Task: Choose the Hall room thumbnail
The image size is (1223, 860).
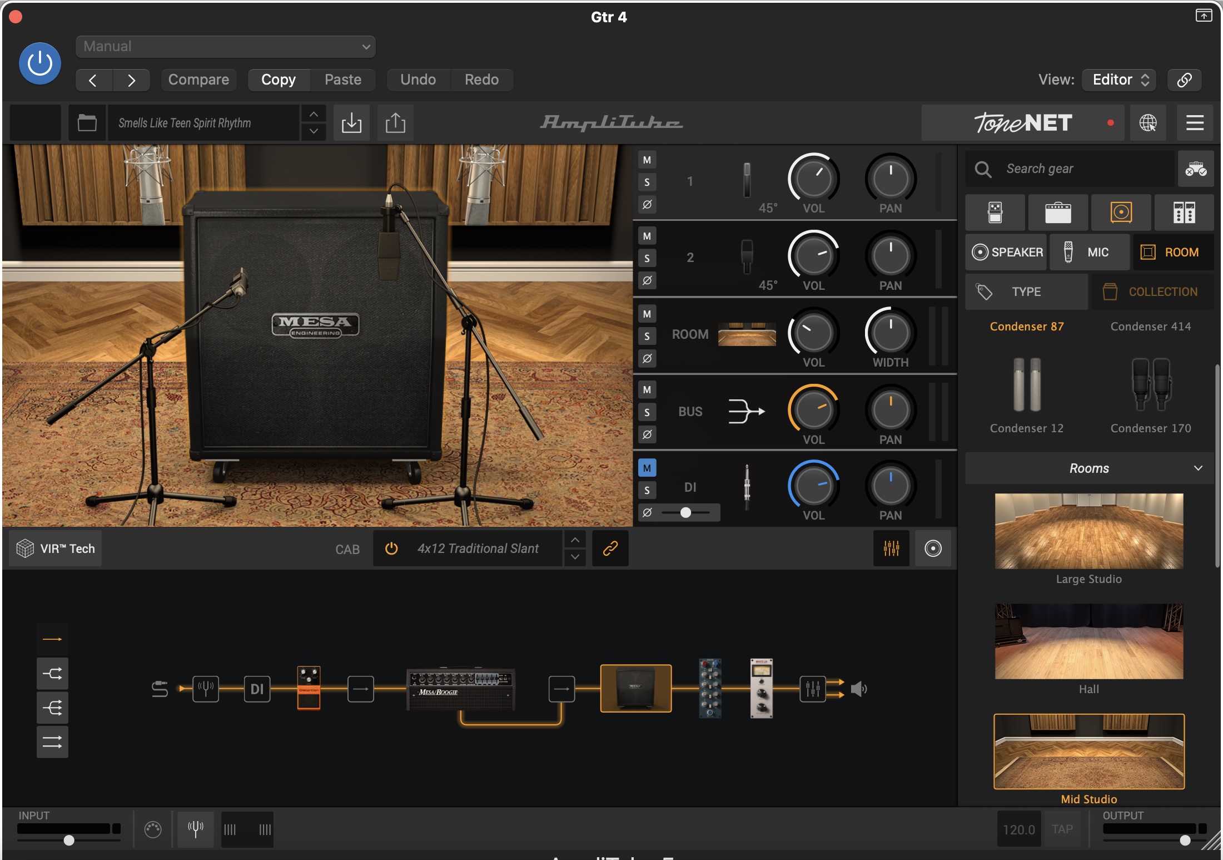Action: click(x=1089, y=641)
